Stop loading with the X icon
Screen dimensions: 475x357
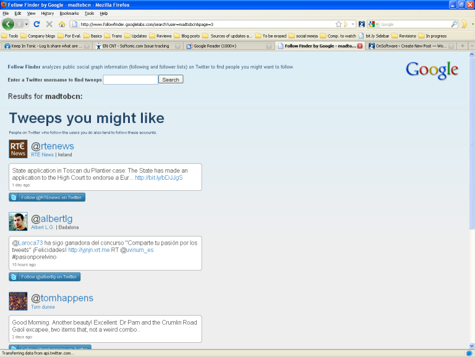49,24
